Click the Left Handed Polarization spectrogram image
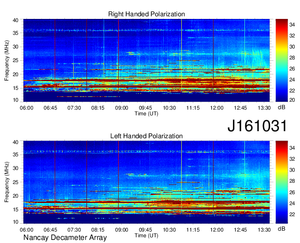Image resolution: width=300 pixels, height=243 pixels. coord(146,182)
